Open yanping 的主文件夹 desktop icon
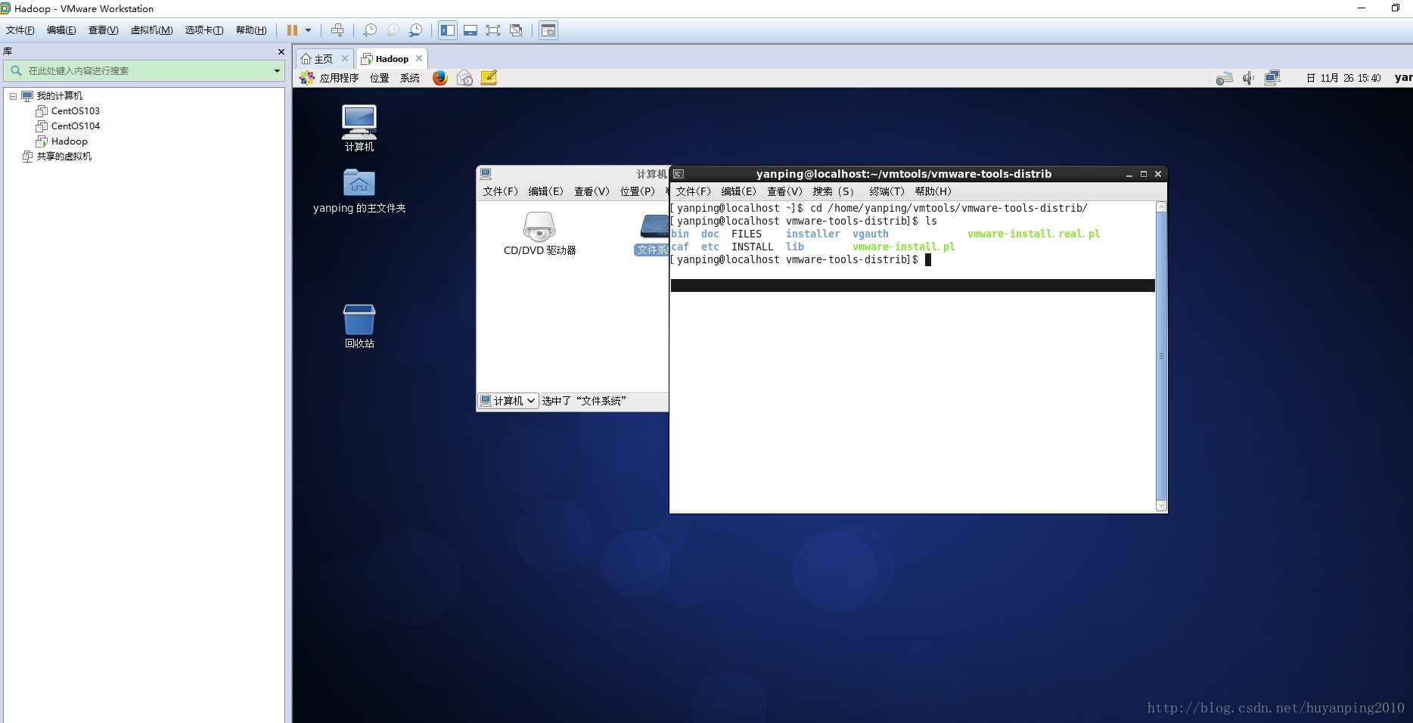The width and height of the screenshot is (1413, 723). tap(359, 191)
